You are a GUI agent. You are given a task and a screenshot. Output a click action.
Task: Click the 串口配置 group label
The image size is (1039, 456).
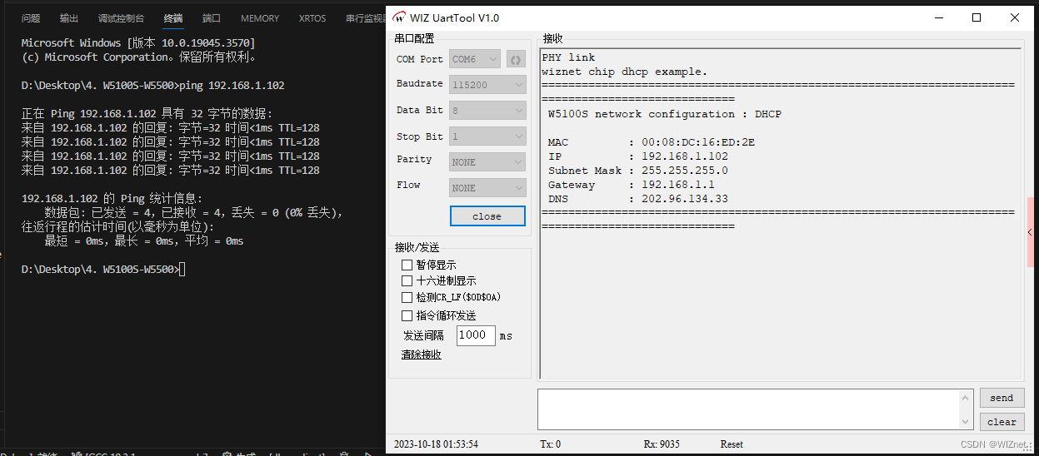(414, 38)
